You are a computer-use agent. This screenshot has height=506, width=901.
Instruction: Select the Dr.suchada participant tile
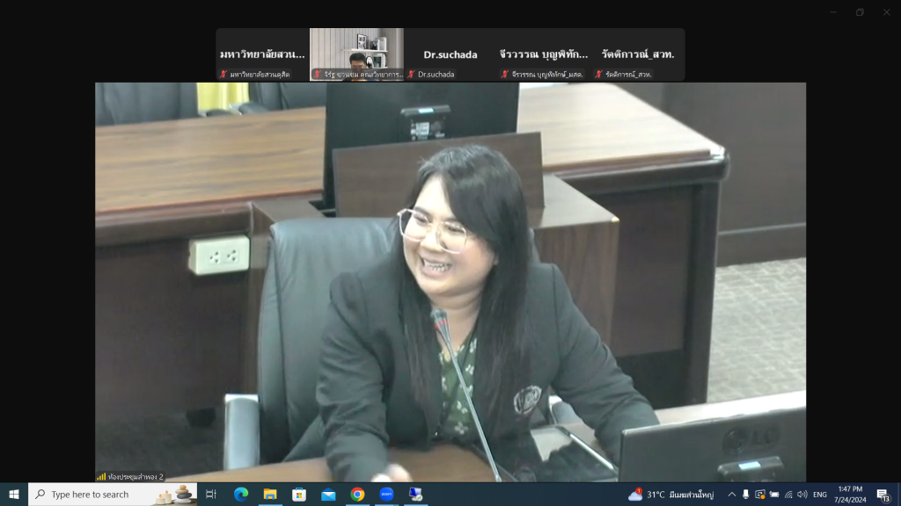coord(450,54)
